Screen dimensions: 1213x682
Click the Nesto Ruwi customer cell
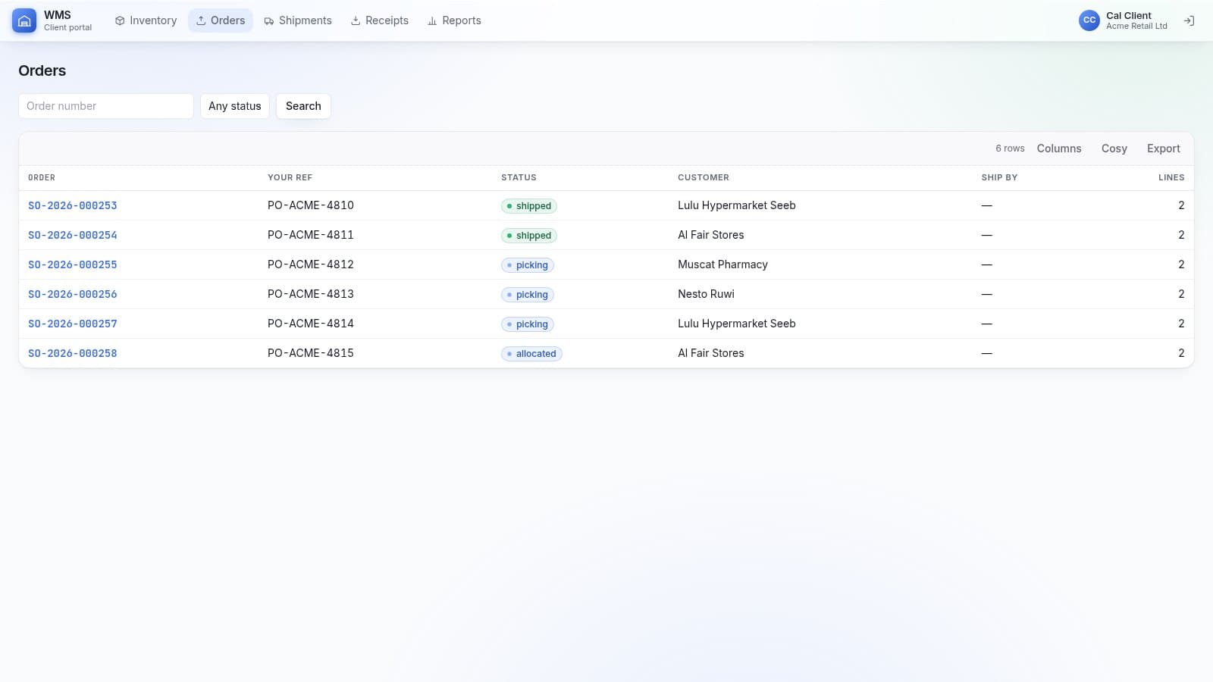[706, 294]
